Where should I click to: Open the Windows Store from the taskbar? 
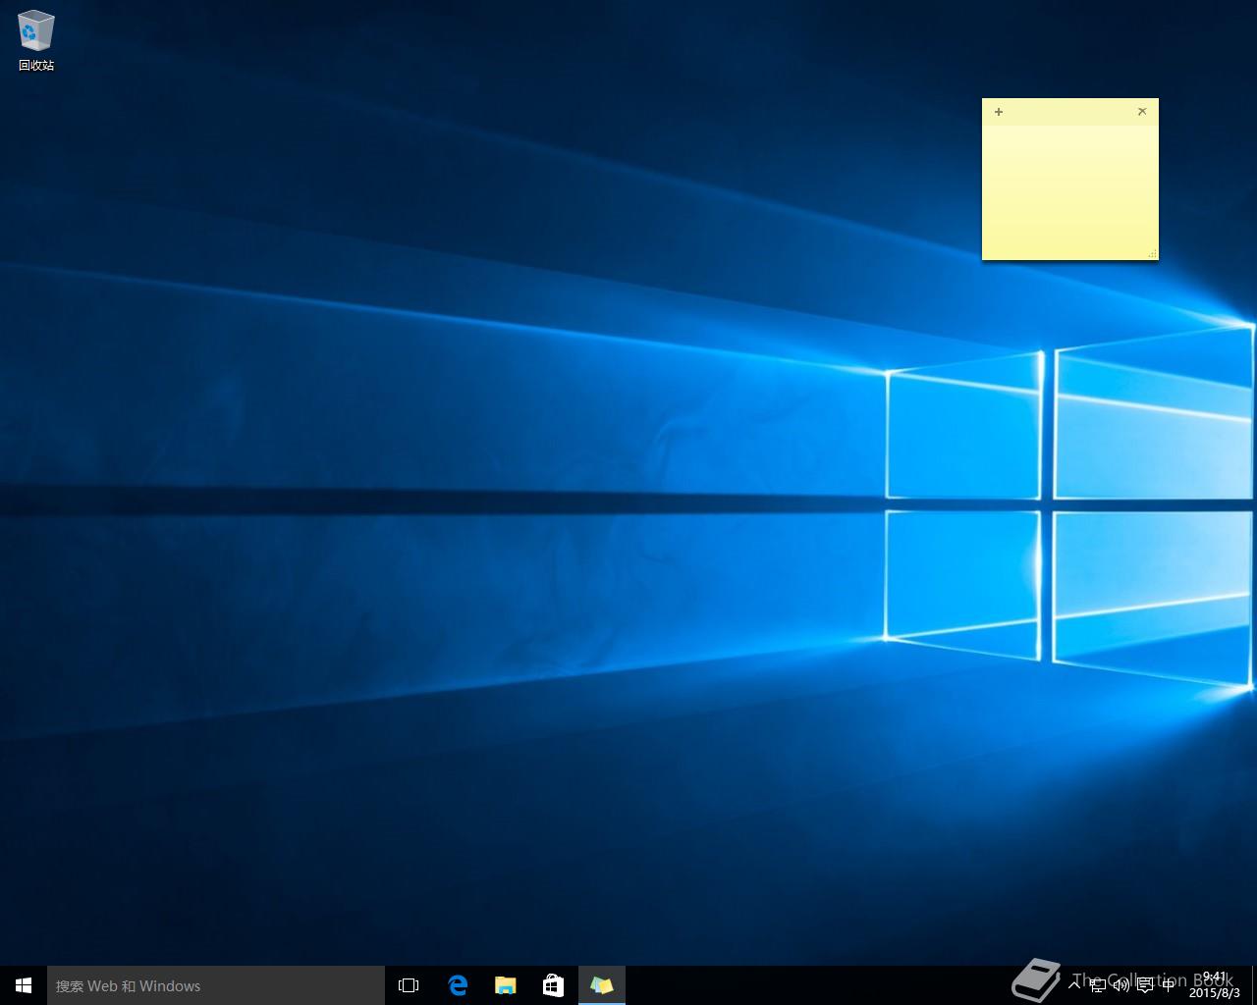[553, 985]
